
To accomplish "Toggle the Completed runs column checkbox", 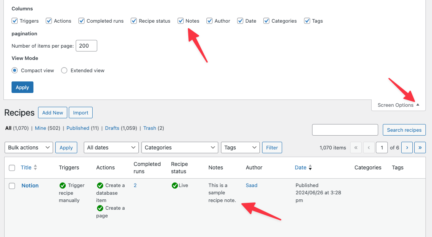I will 81,21.
